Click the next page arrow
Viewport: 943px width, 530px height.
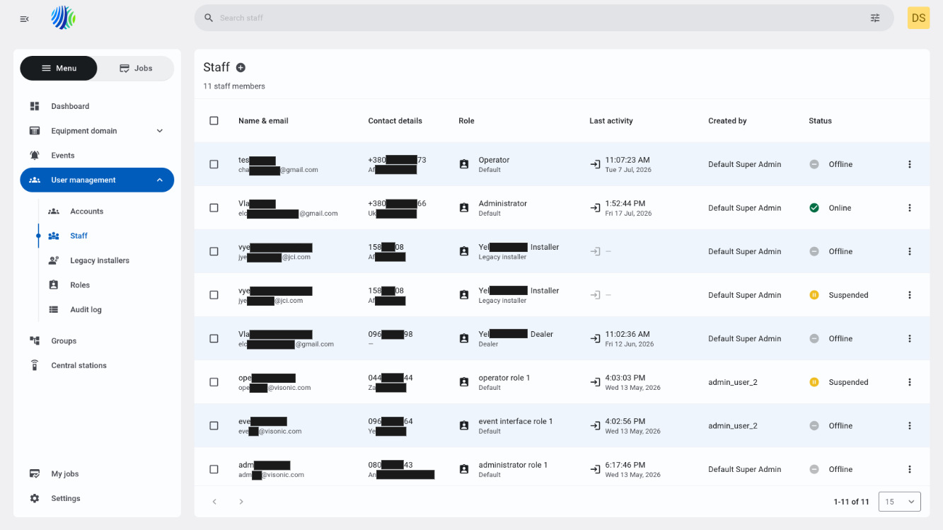(241, 502)
